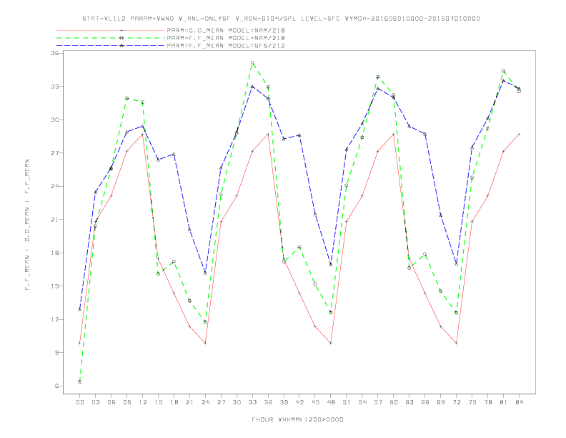
Task: Click y-axis tick label 30
Action: pos(55,120)
